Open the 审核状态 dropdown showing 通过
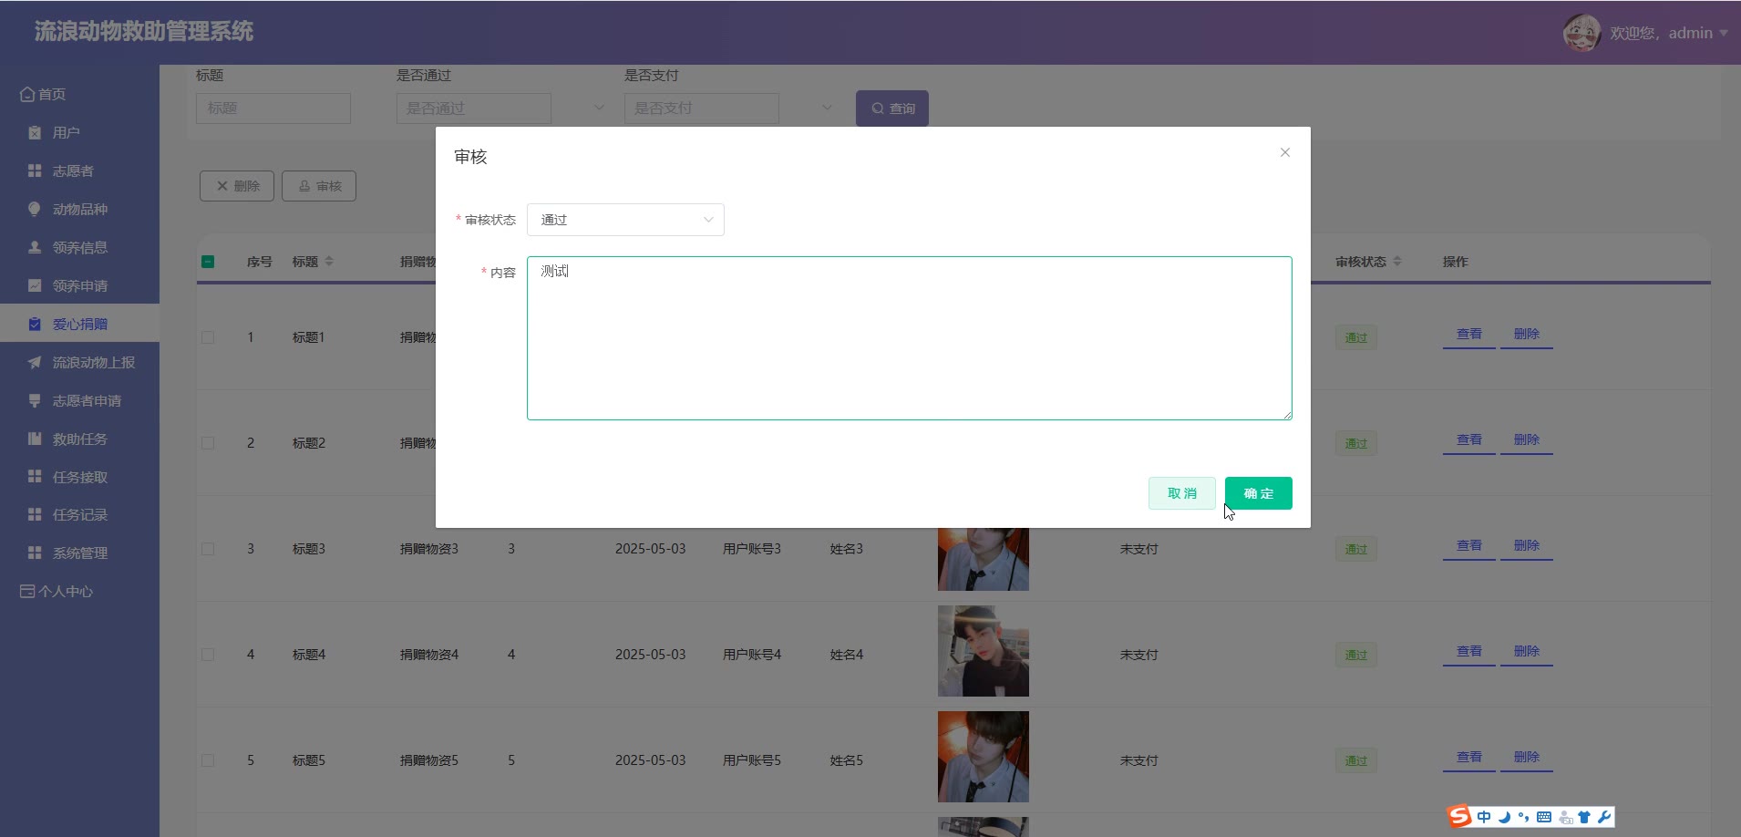This screenshot has width=1741, height=837. 625,220
